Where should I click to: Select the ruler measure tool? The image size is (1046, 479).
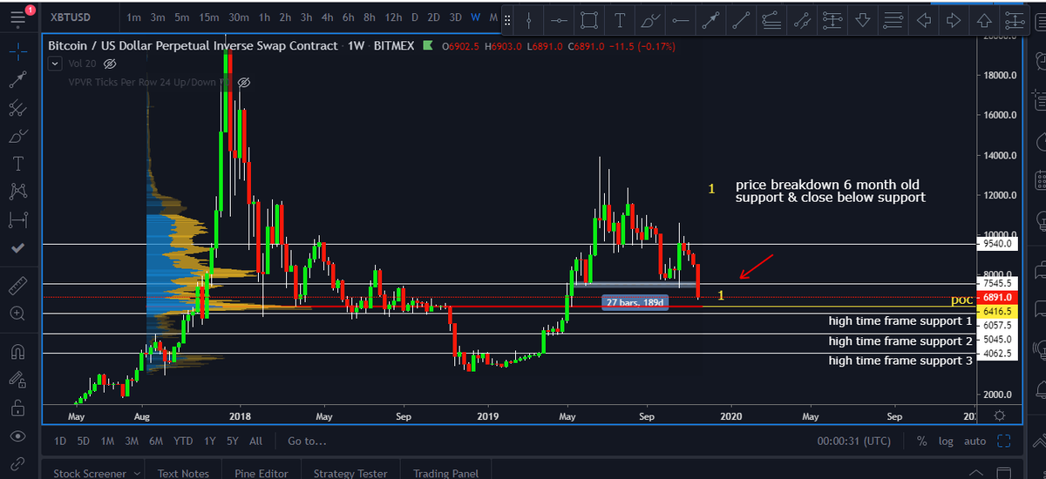tap(18, 285)
